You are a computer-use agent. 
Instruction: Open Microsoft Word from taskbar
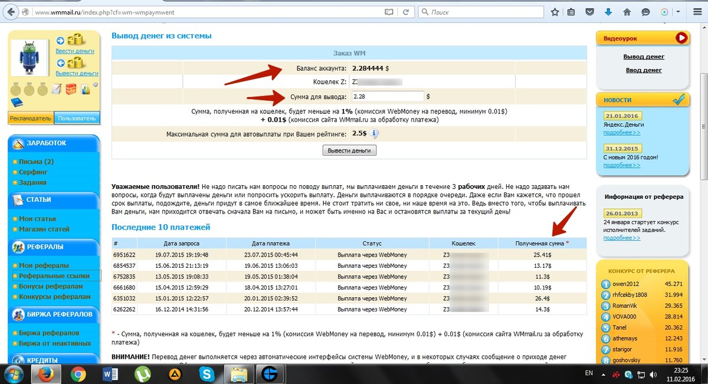point(110,374)
